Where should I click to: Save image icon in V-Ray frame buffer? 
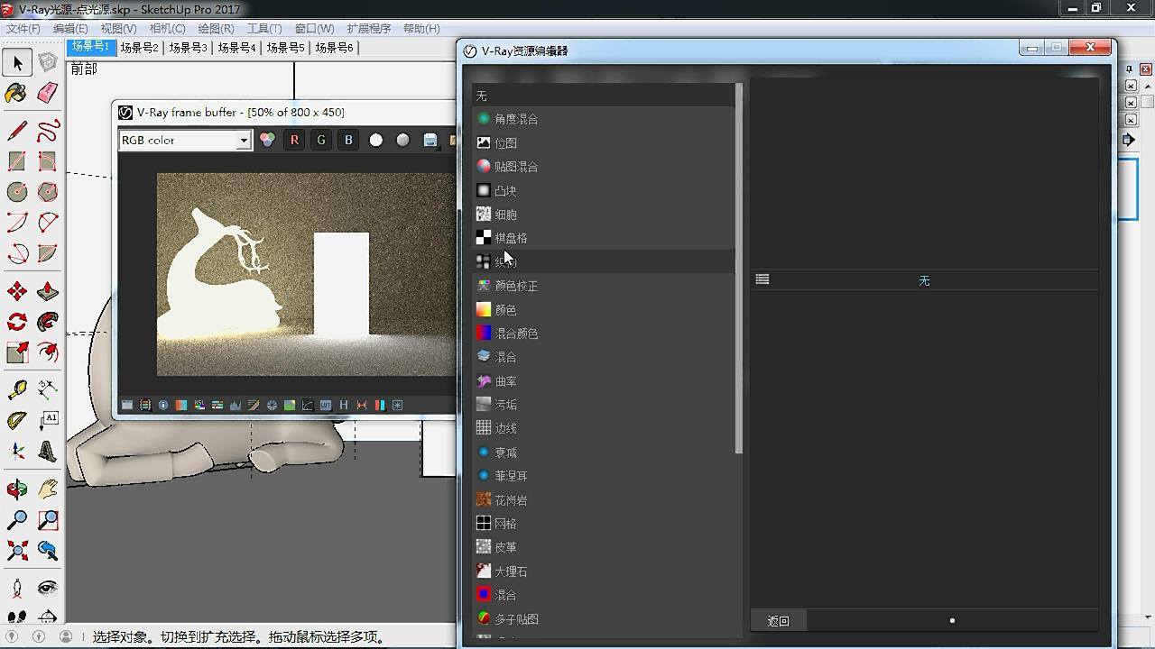[x=430, y=140]
